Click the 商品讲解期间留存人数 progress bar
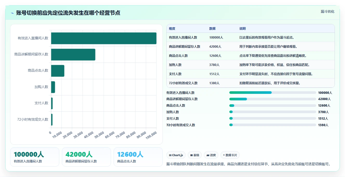 (272, 99)
